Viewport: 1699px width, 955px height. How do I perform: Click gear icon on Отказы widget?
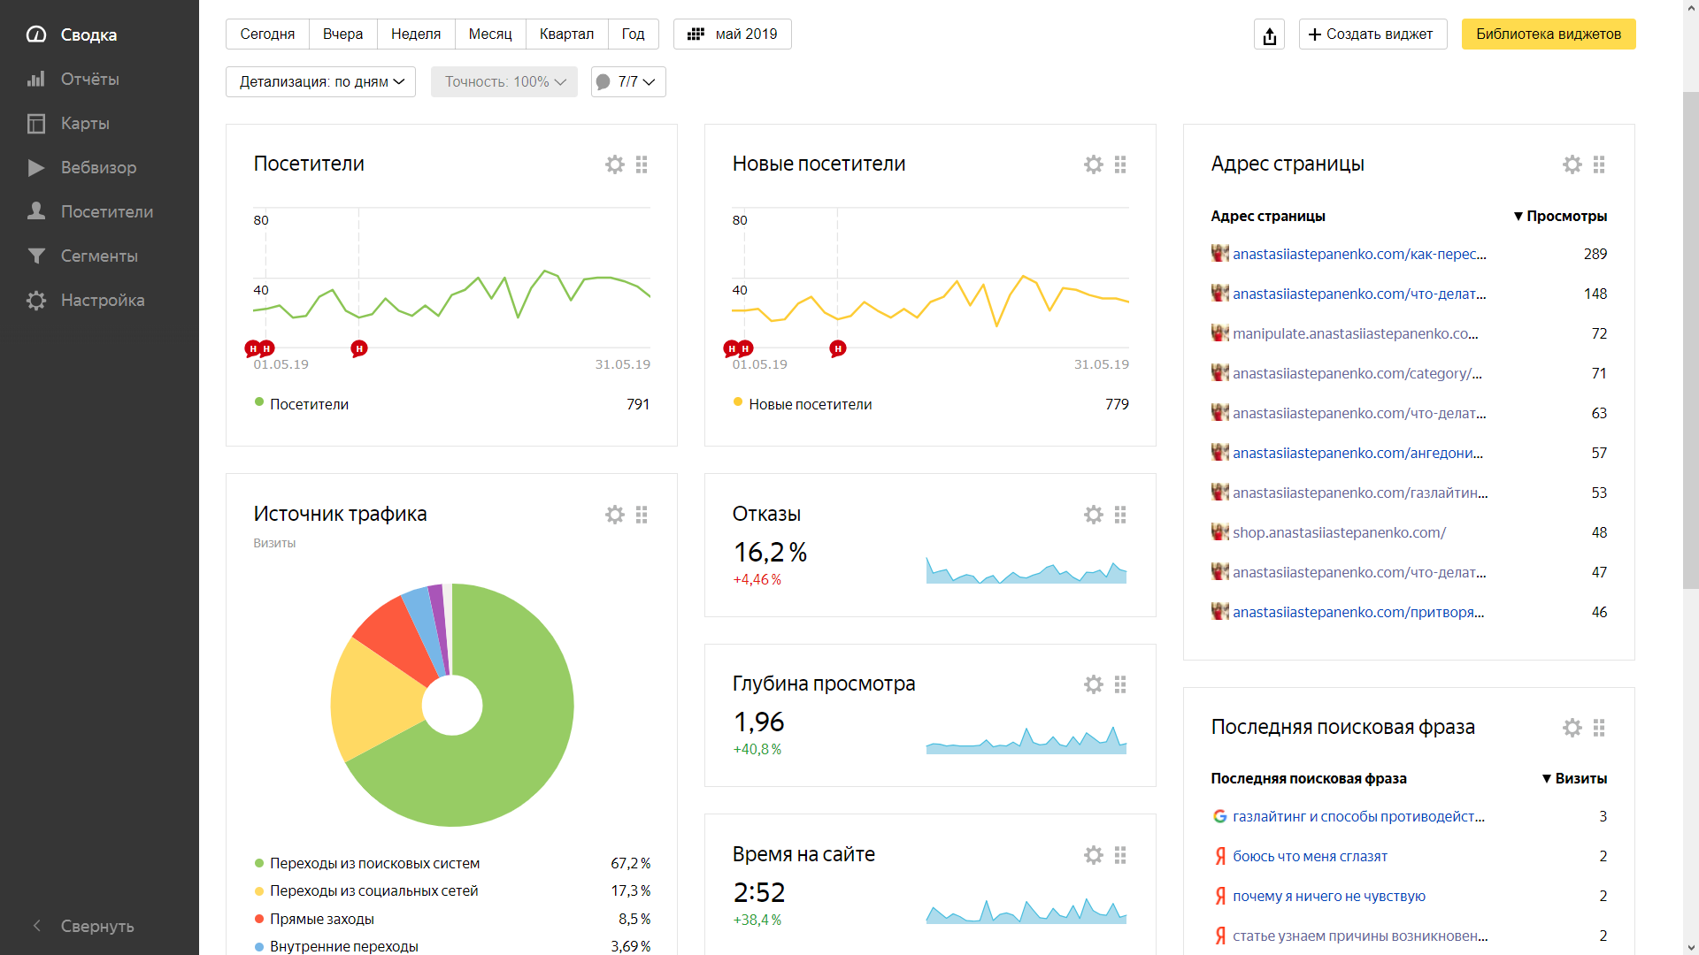[x=1093, y=515]
